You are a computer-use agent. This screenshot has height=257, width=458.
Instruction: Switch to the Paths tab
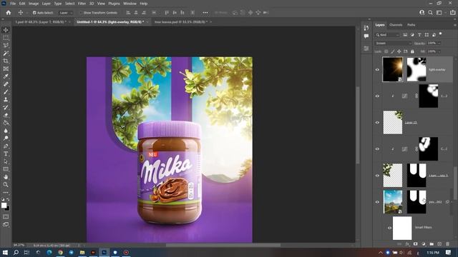coord(411,25)
